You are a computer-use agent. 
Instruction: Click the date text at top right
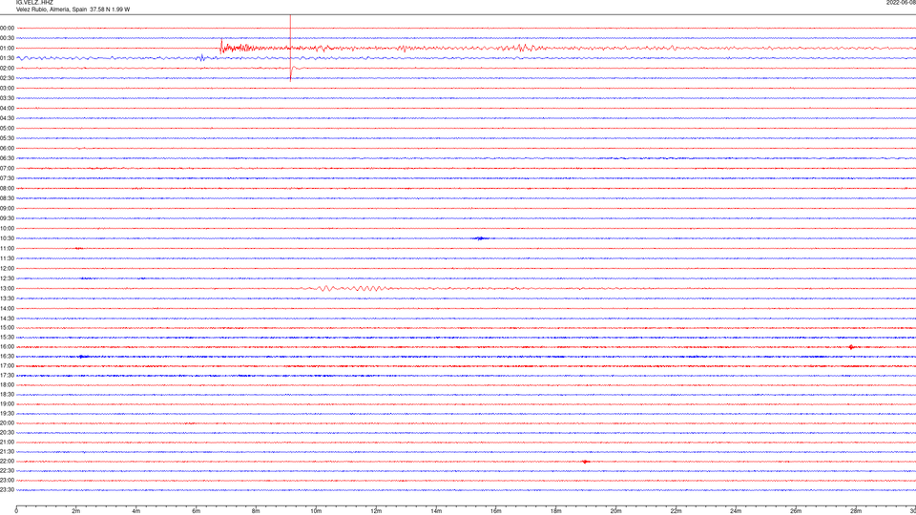pos(901,2)
